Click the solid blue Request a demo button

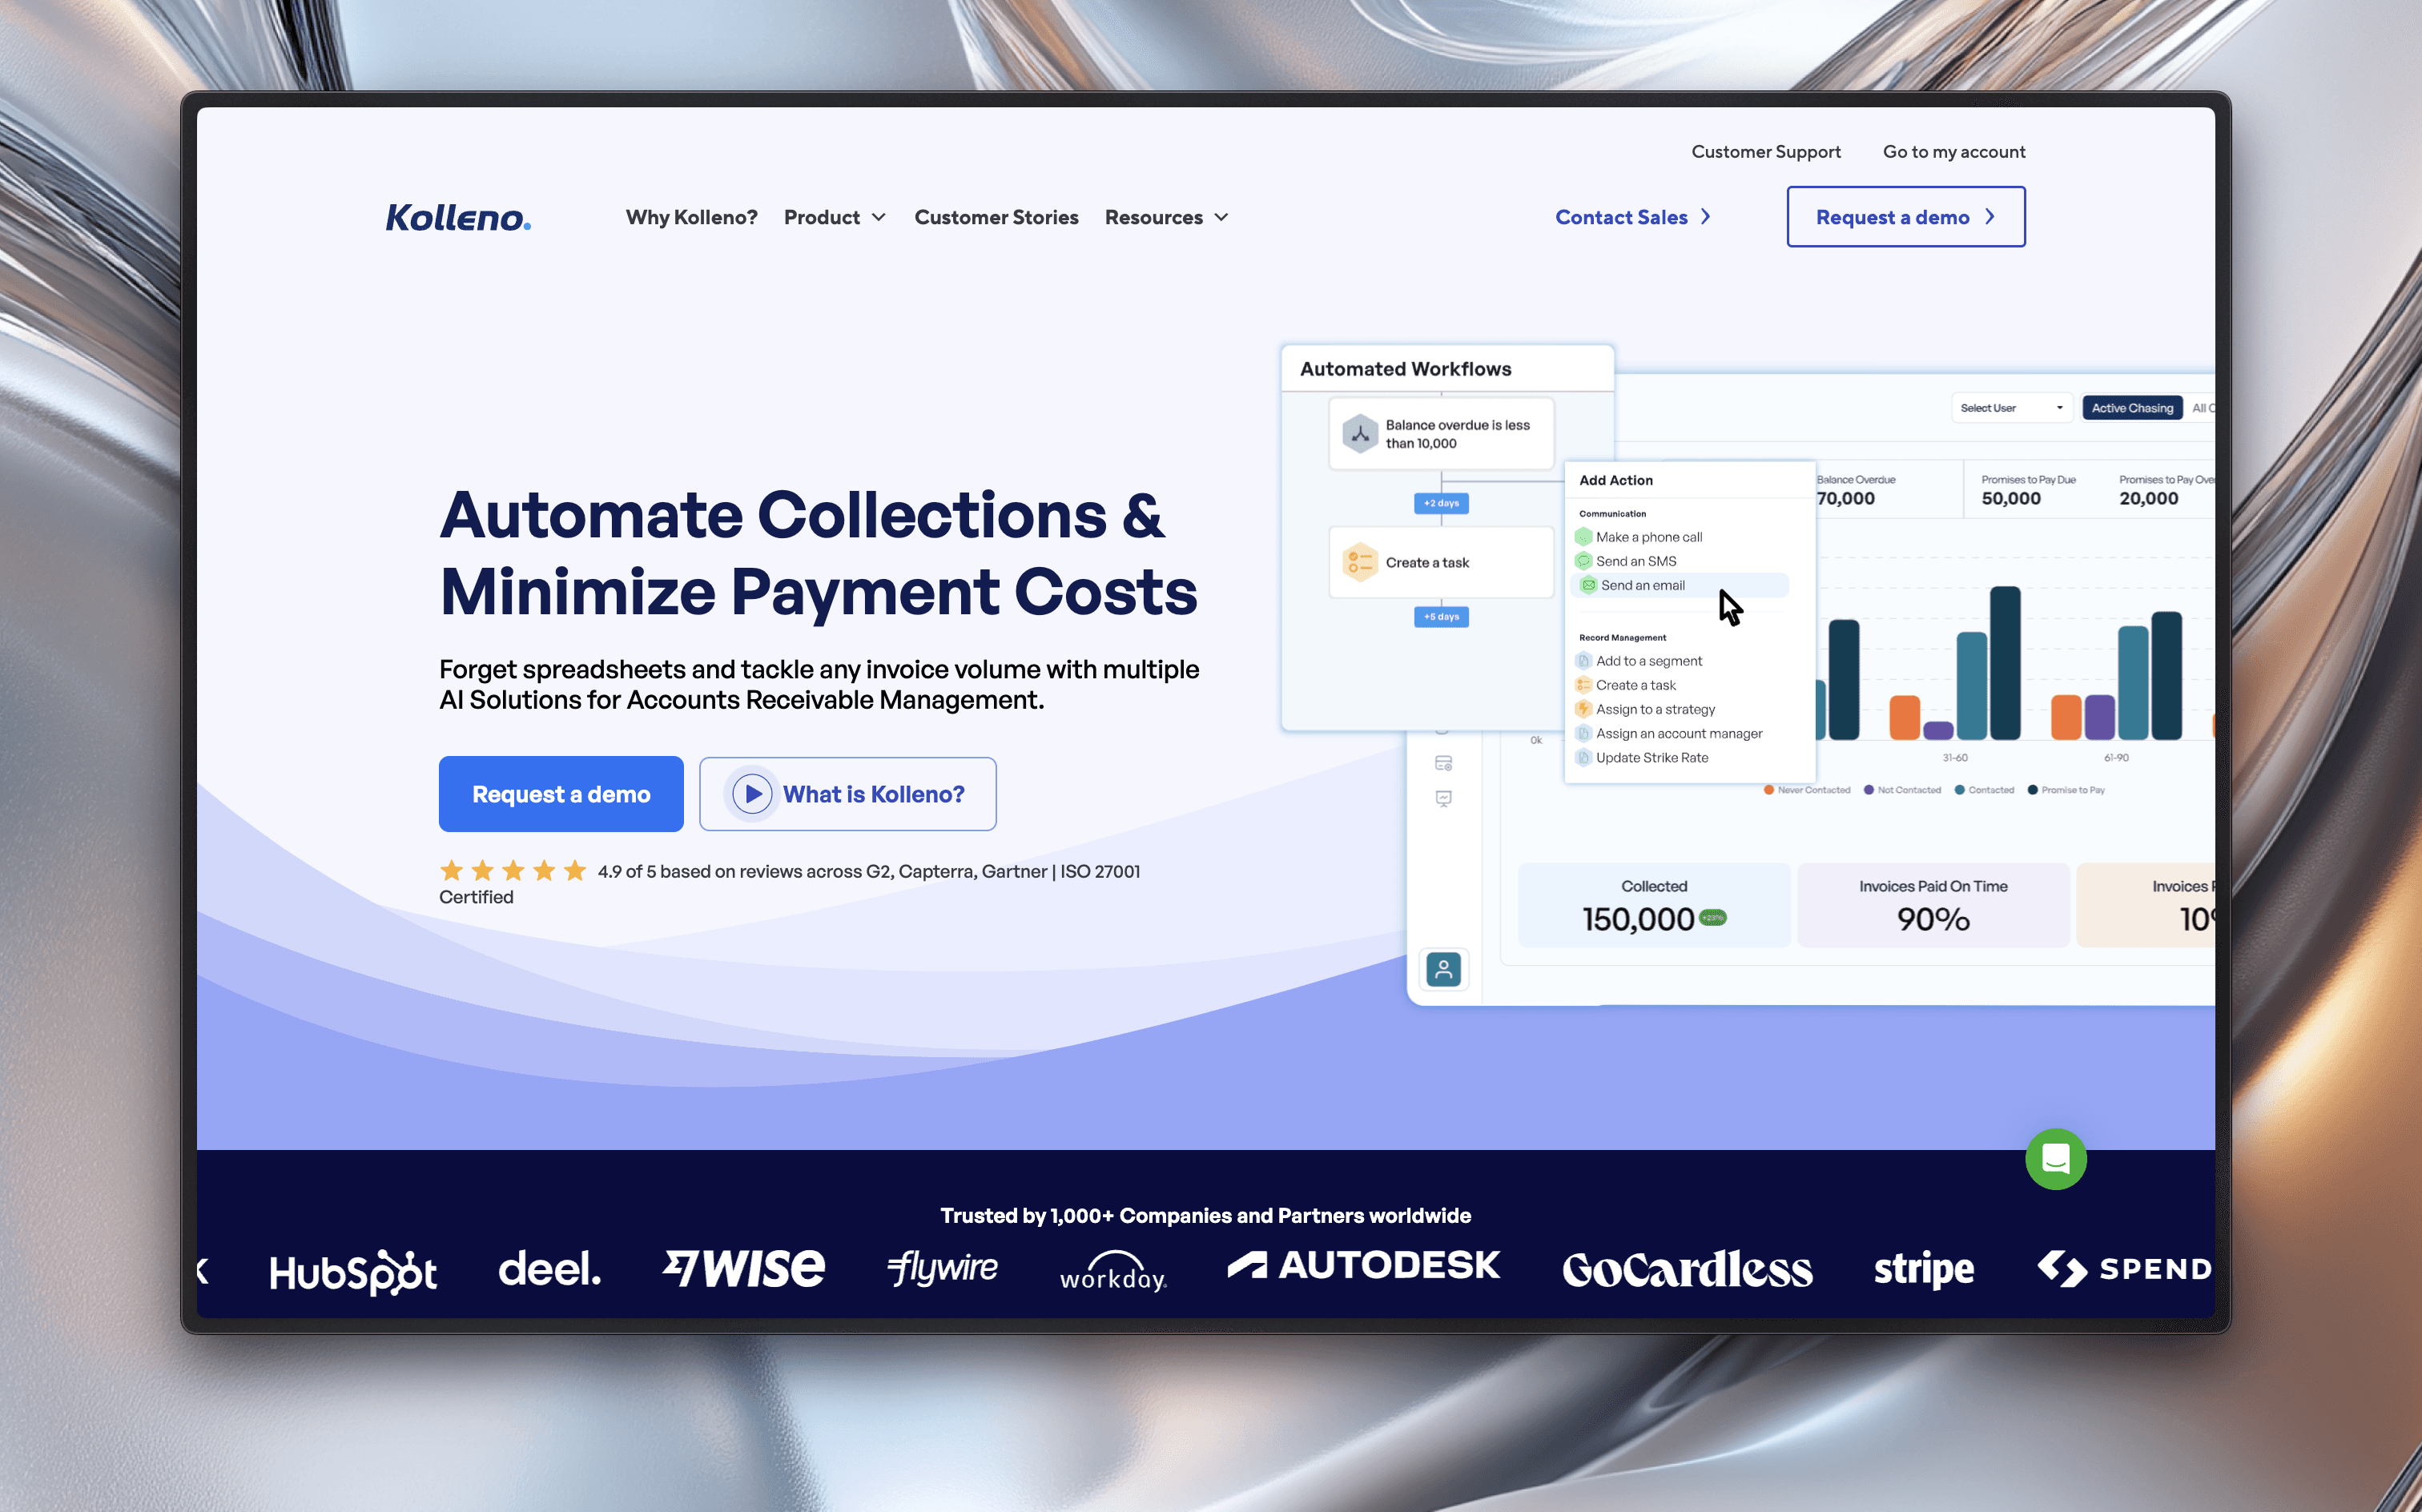click(561, 794)
